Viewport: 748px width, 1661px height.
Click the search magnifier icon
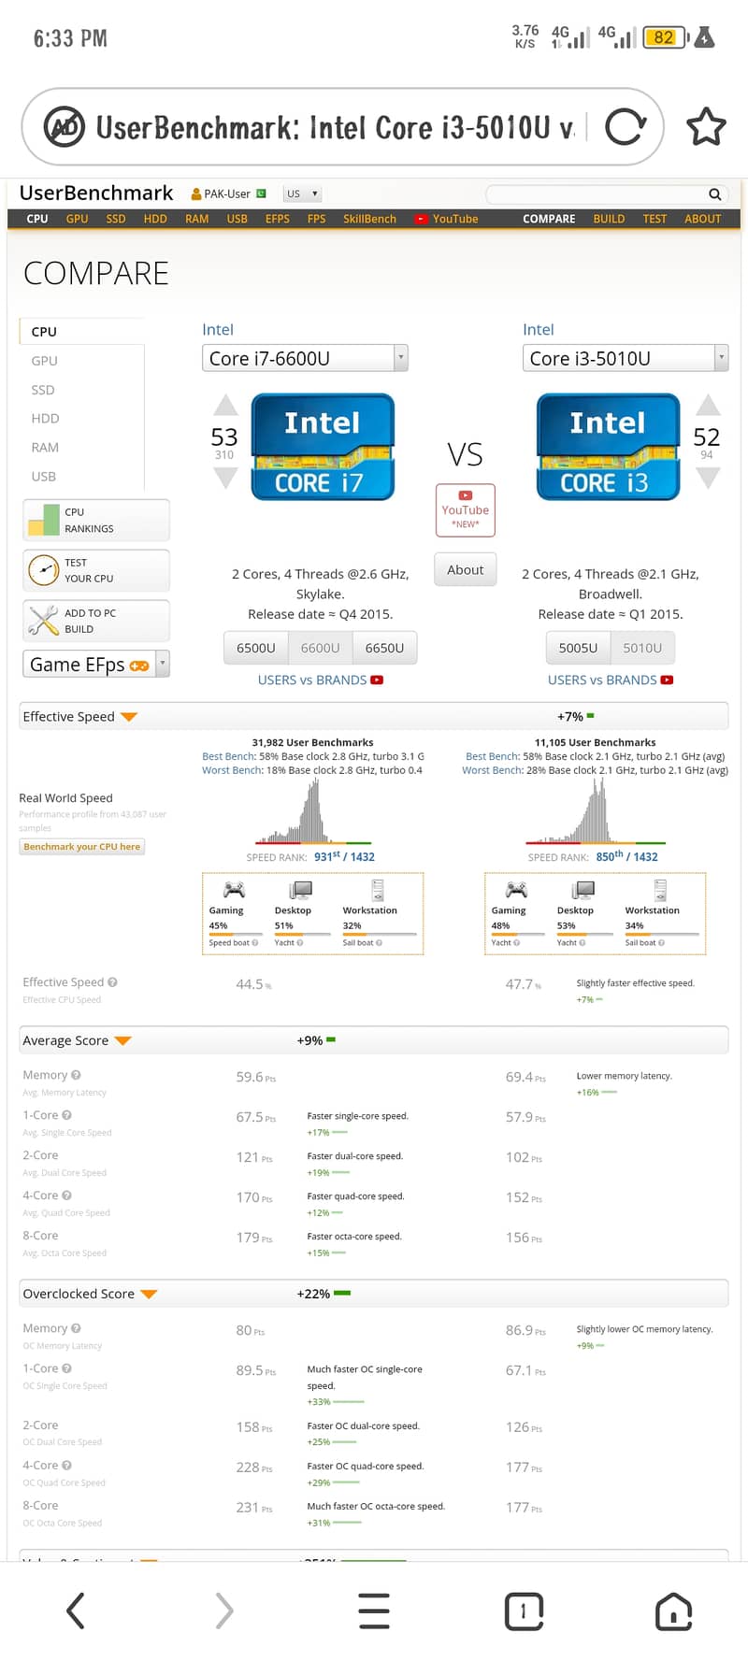[714, 194]
